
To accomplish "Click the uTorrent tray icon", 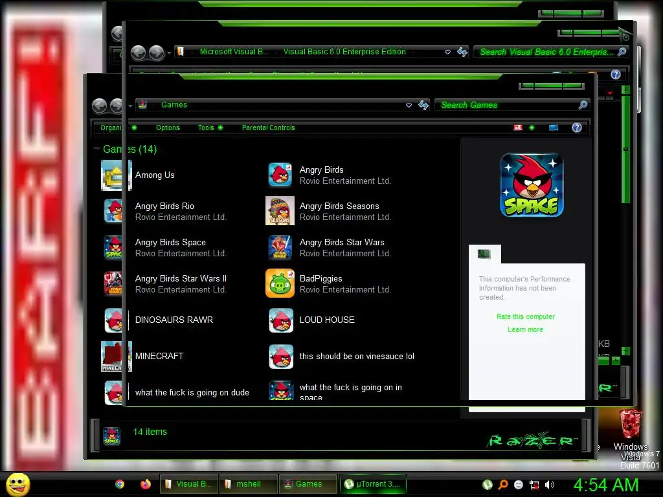I will [x=488, y=485].
